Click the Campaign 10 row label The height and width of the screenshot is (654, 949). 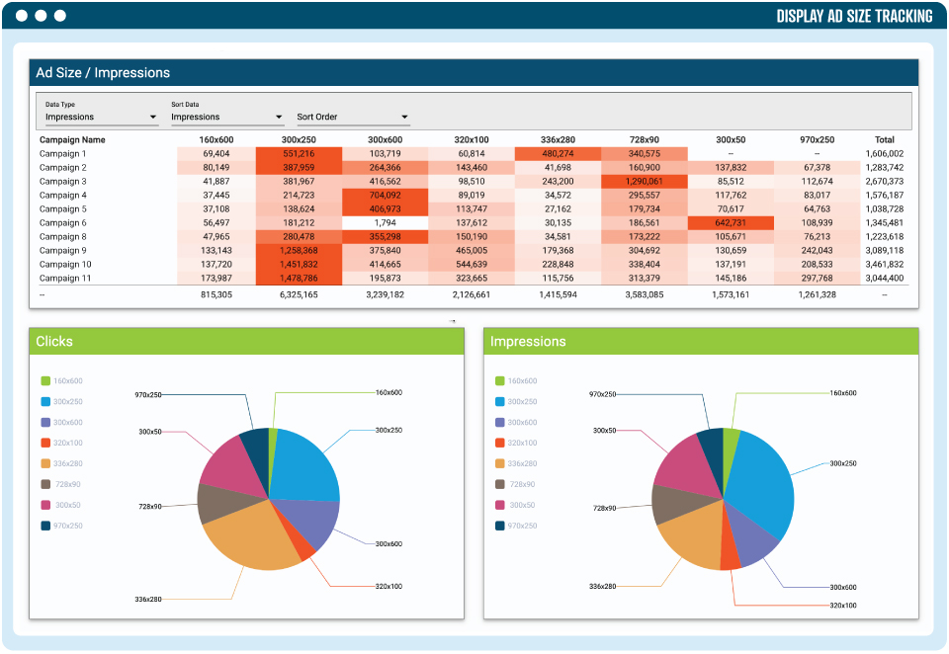pos(65,265)
